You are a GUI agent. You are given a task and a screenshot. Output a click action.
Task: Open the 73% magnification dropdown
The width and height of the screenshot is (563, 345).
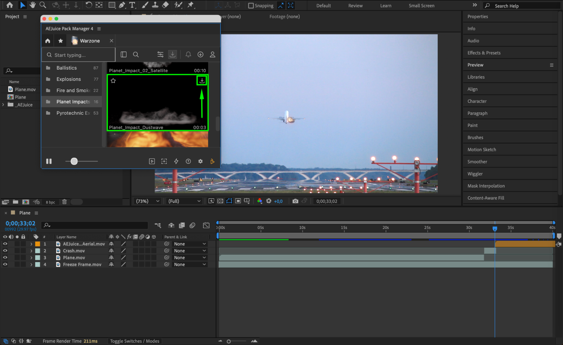pyautogui.click(x=148, y=201)
